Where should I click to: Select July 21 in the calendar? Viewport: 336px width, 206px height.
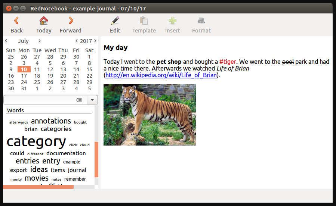pyautogui.click(x=76, y=76)
